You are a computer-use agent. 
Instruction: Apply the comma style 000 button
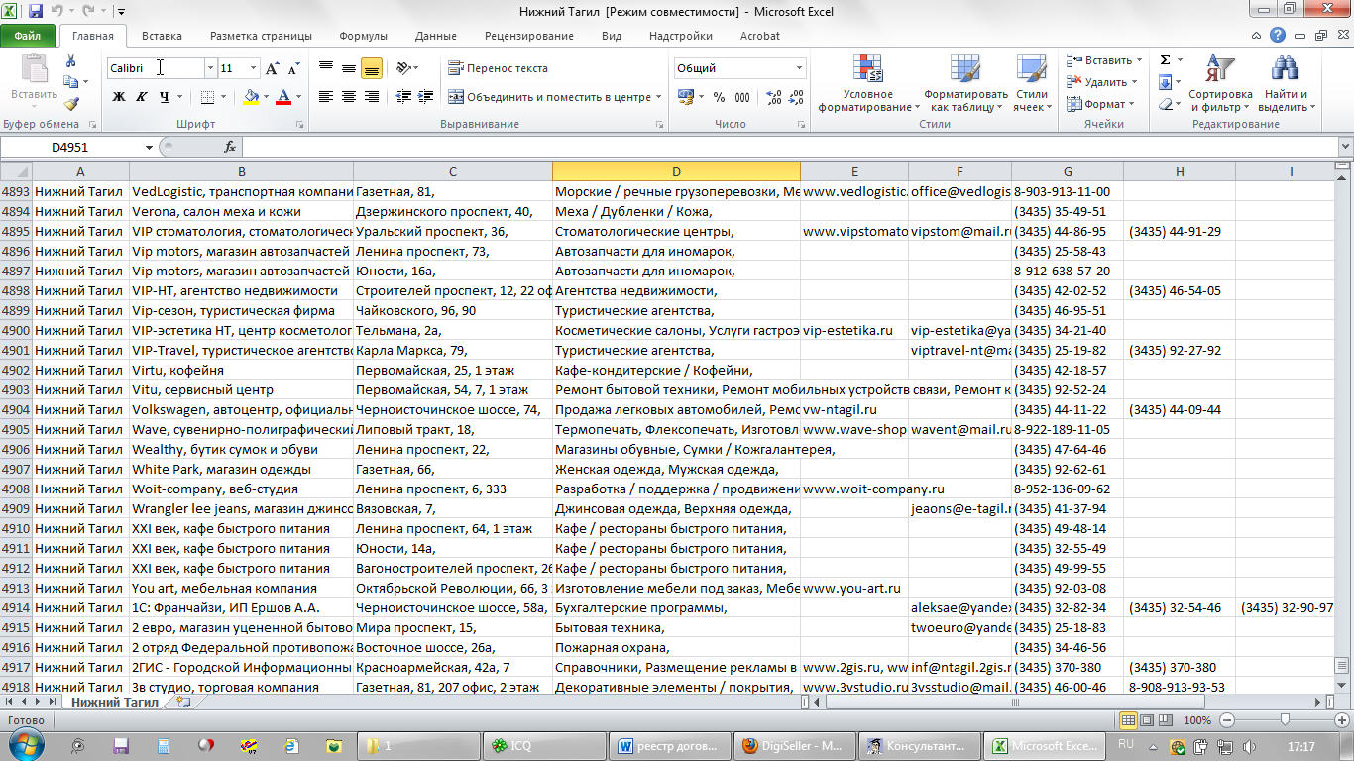pyautogui.click(x=743, y=97)
